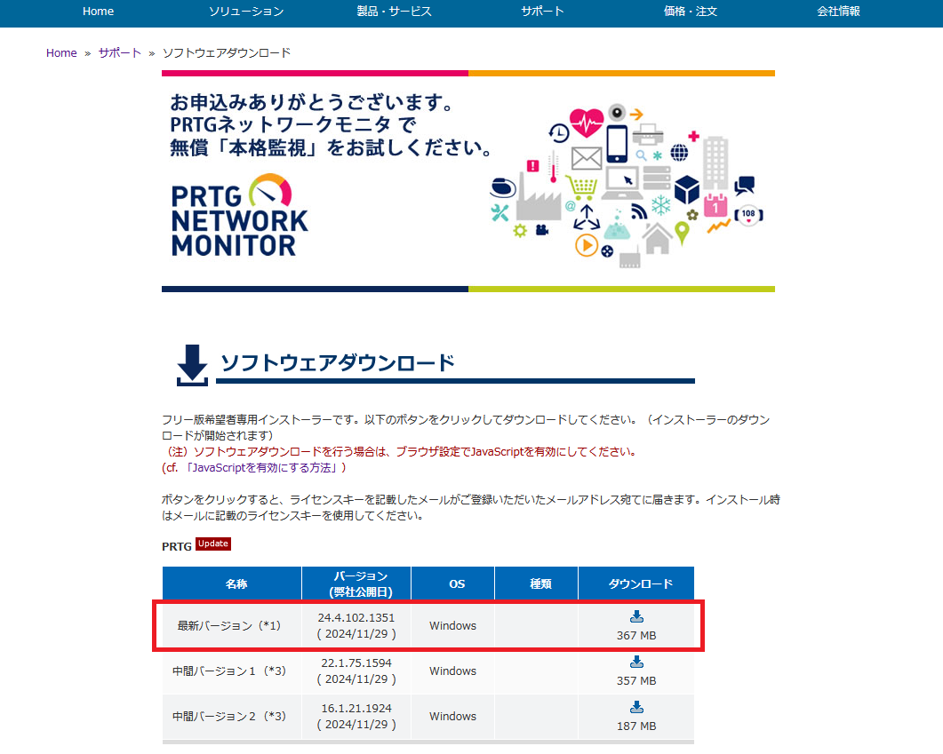
Task: Select the 中間バージョン2（*3） name cell
Action: point(232,716)
